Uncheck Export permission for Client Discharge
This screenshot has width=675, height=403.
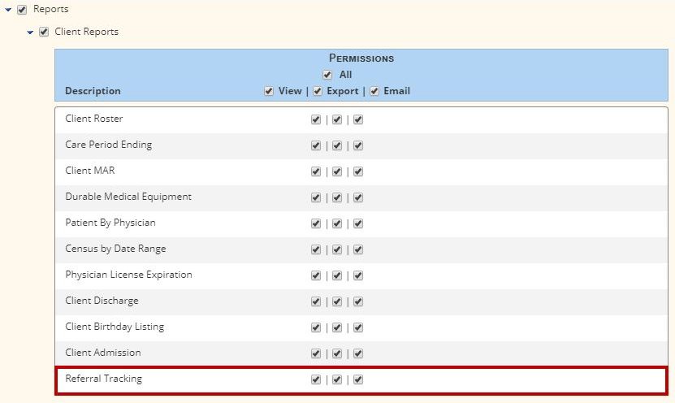(337, 301)
